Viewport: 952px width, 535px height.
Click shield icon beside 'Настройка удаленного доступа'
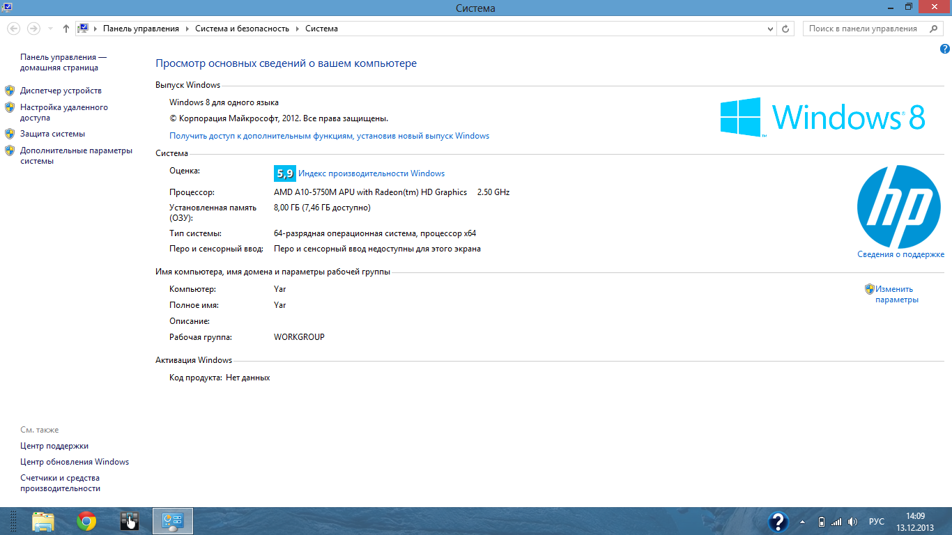[x=10, y=107]
